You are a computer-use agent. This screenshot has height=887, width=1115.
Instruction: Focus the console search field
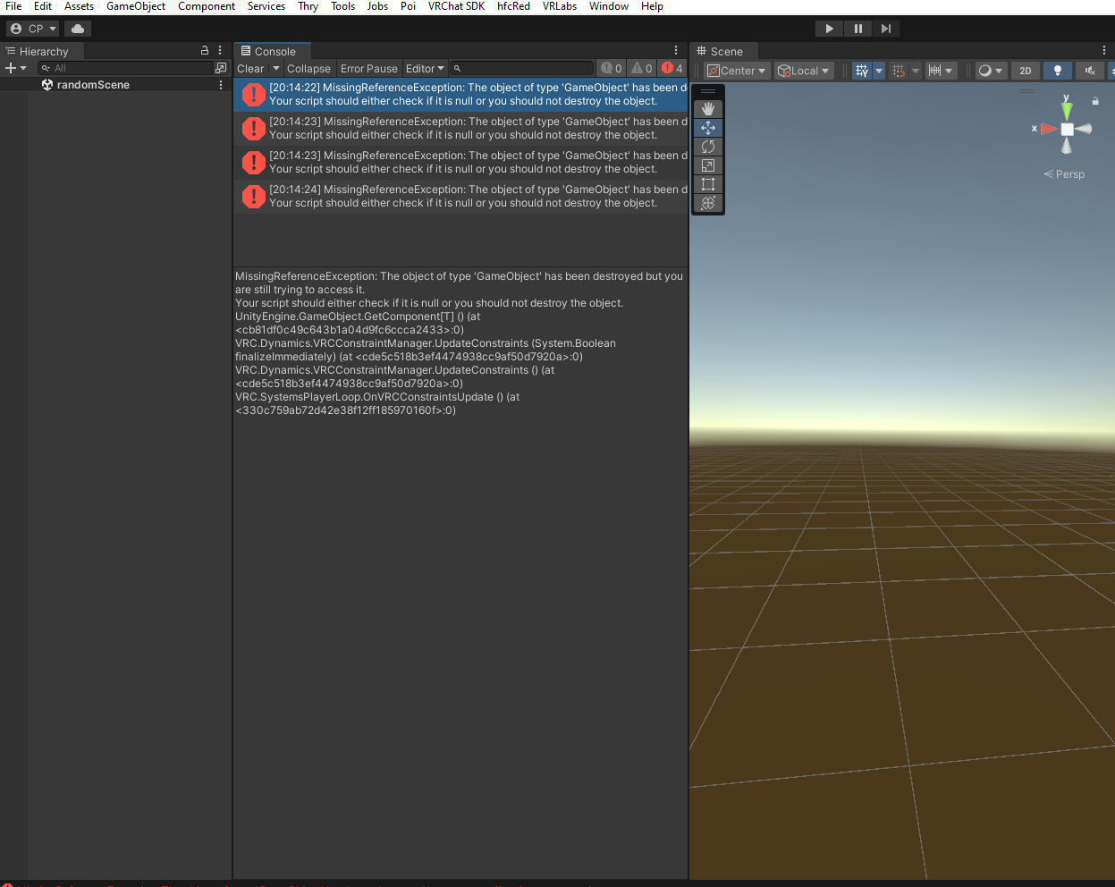click(522, 69)
